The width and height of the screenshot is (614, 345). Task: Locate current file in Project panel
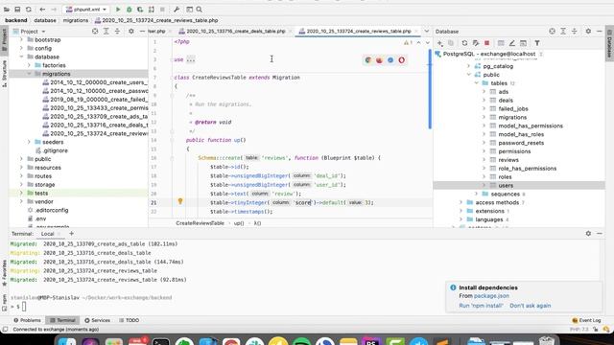(95, 32)
